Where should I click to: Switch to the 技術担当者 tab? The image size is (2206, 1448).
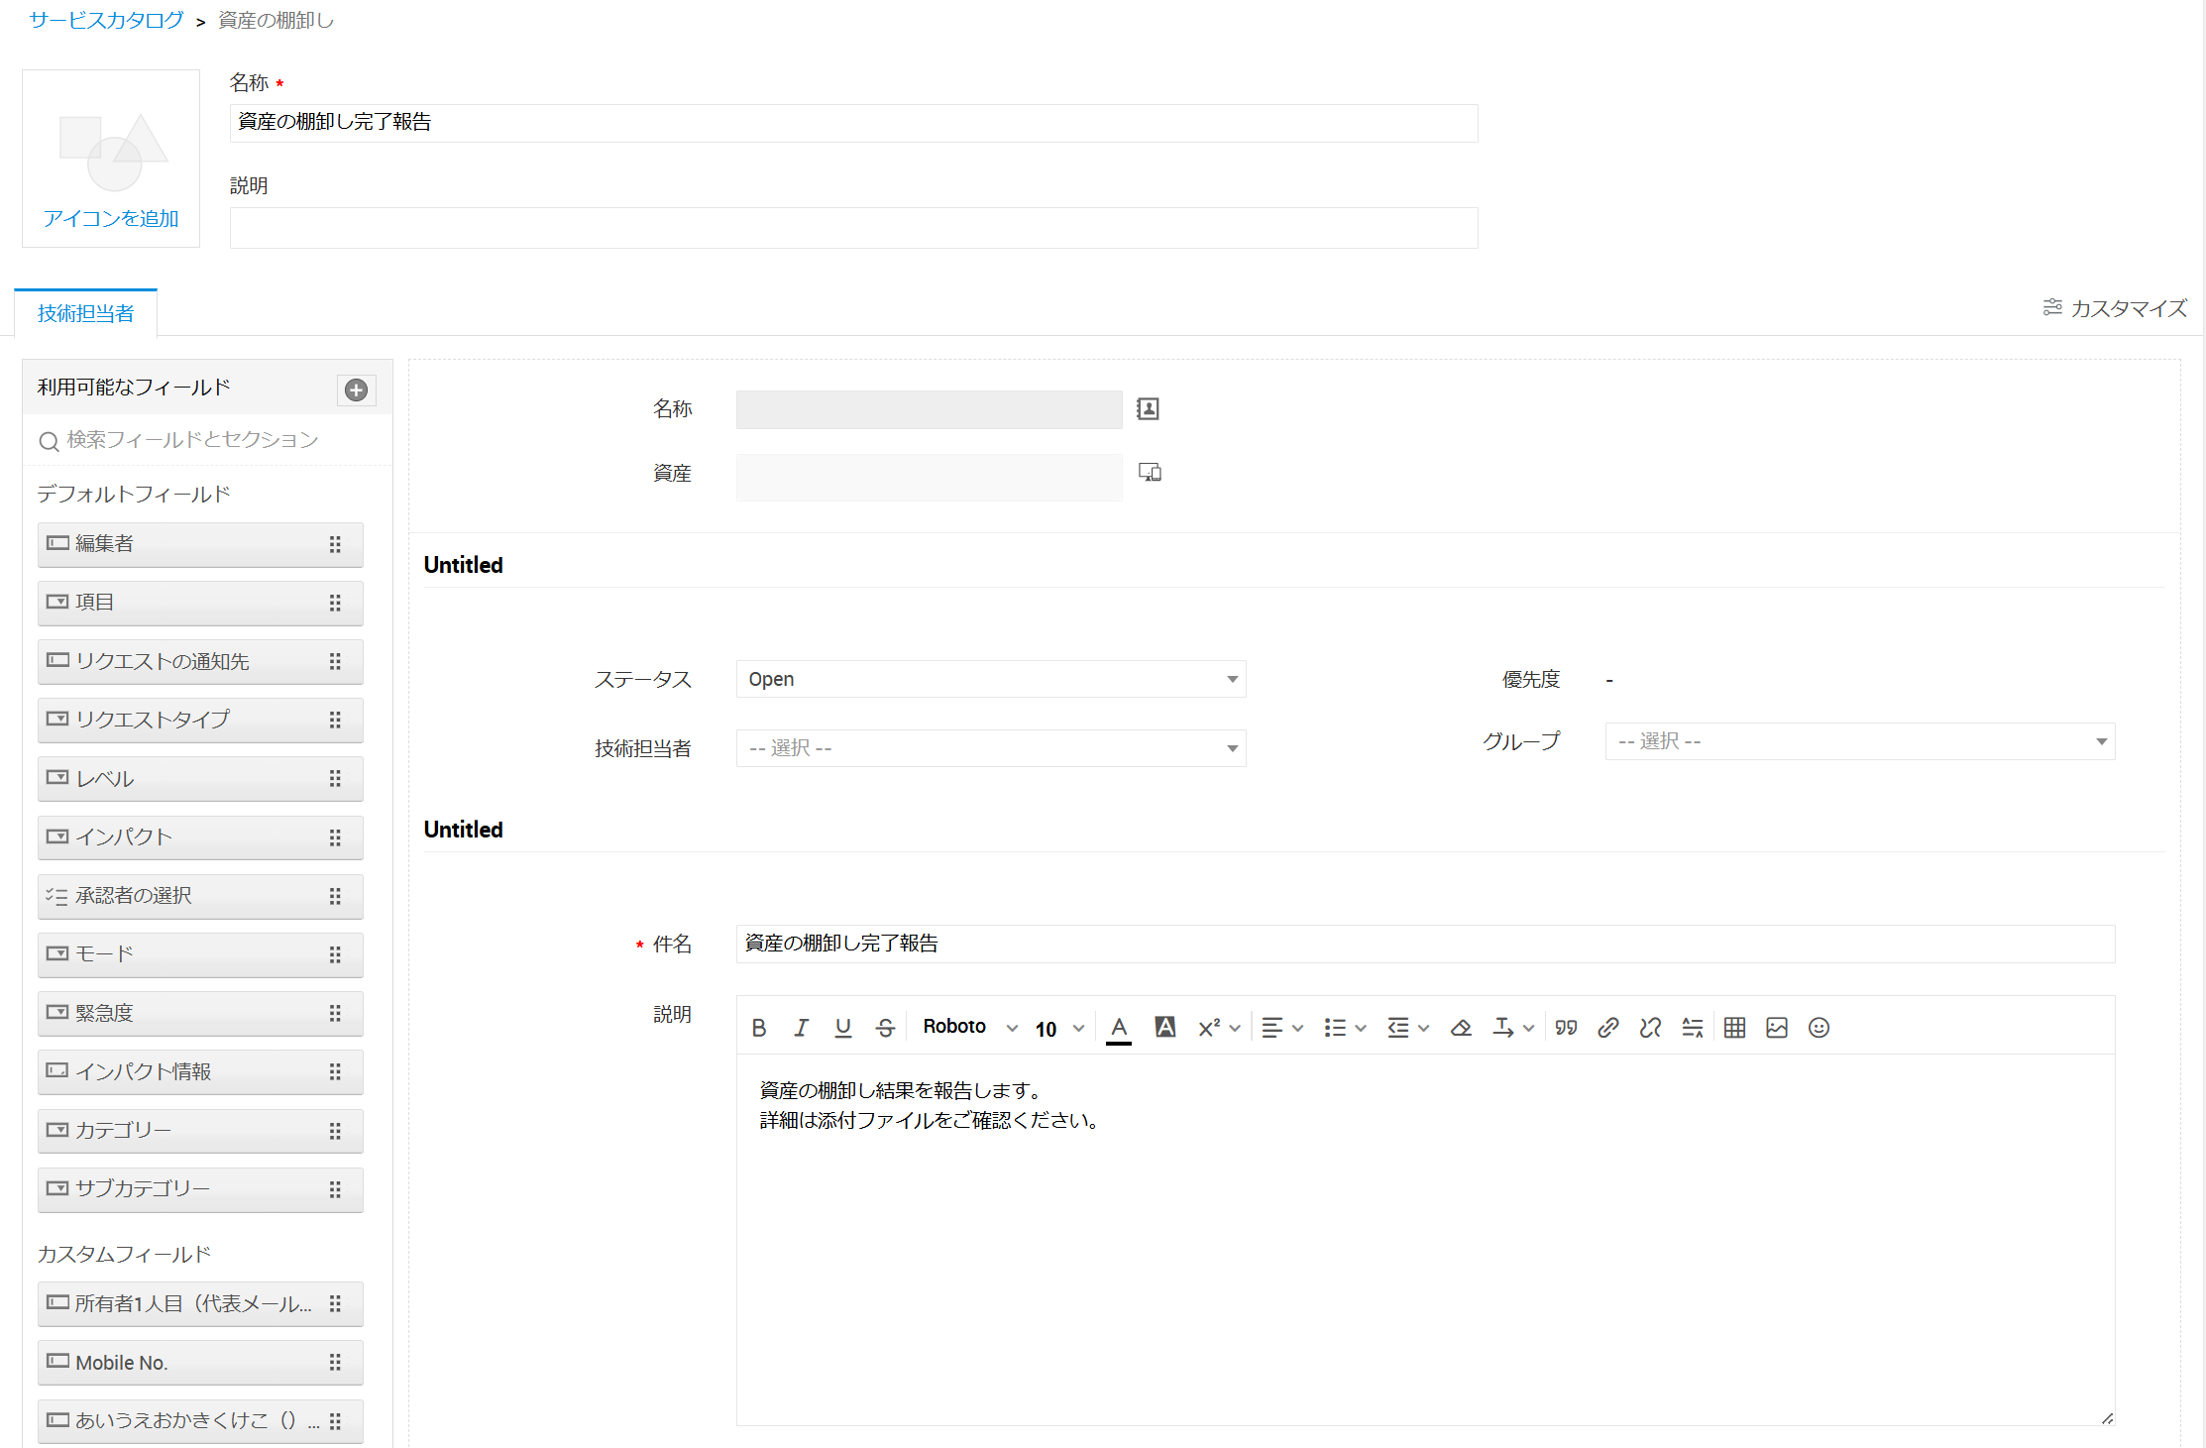85,313
